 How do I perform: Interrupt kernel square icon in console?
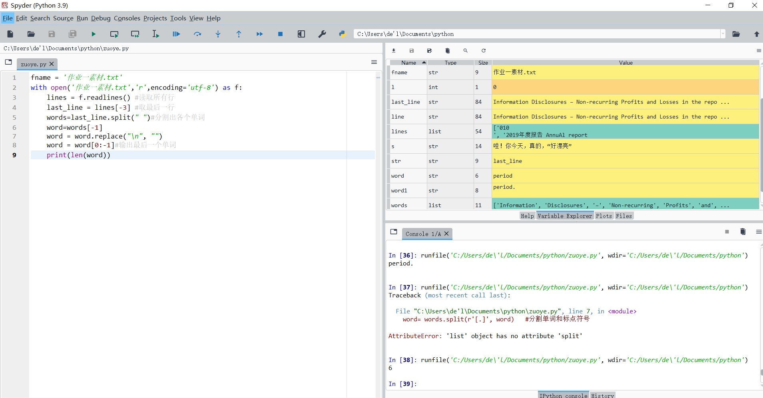coord(727,232)
